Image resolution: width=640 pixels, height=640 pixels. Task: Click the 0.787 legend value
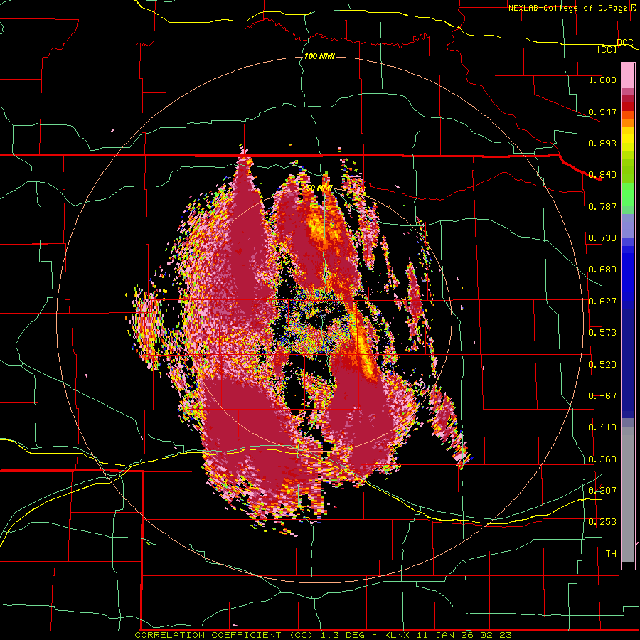click(x=602, y=206)
